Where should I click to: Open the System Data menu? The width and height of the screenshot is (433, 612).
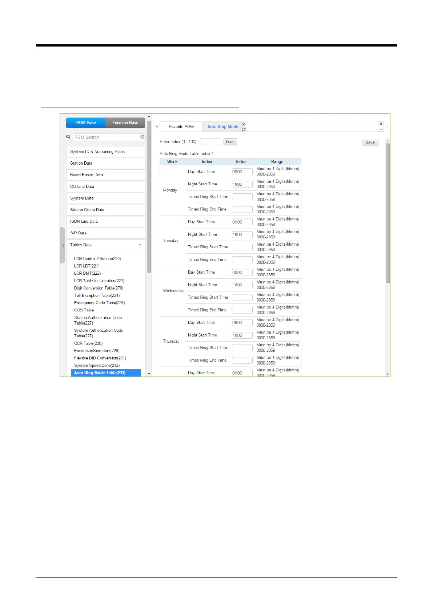tap(106, 198)
